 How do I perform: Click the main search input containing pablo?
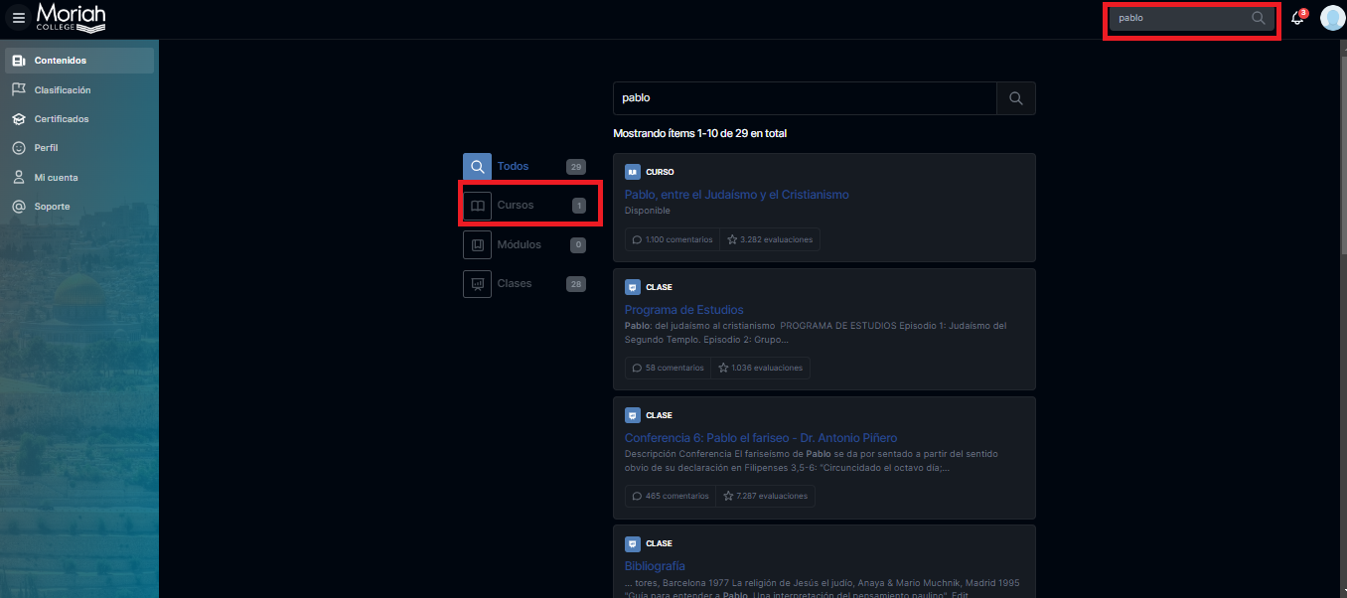[x=805, y=98]
